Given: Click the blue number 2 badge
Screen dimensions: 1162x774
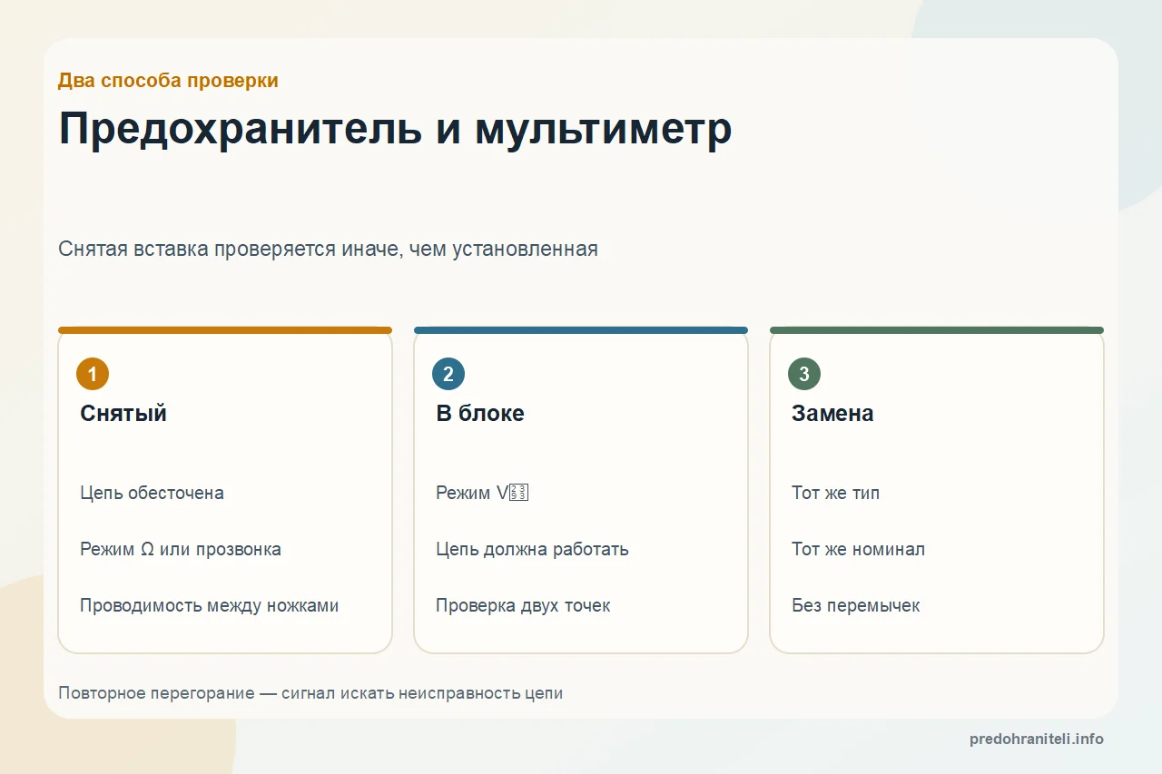Looking at the screenshot, I should click(x=448, y=374).
